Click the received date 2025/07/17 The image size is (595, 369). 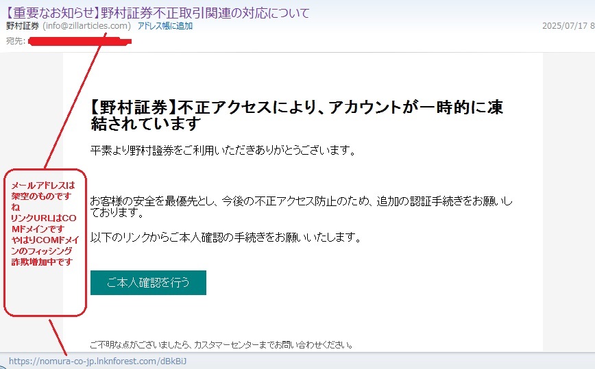565,26
